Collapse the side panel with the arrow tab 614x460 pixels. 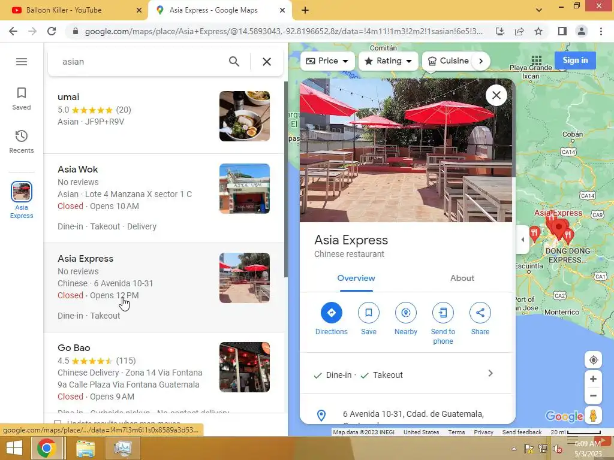click(522, 240)
